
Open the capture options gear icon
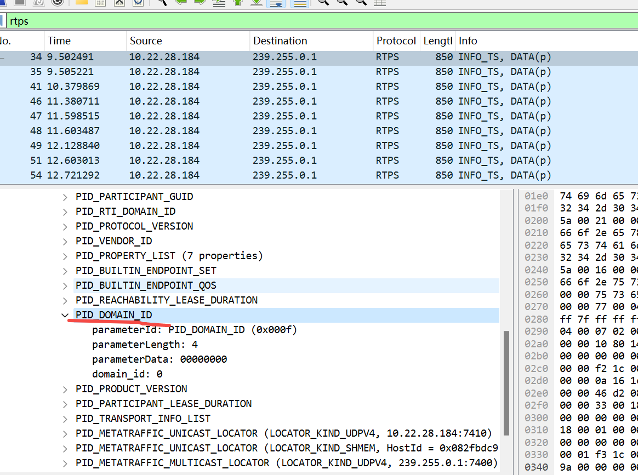57,2
